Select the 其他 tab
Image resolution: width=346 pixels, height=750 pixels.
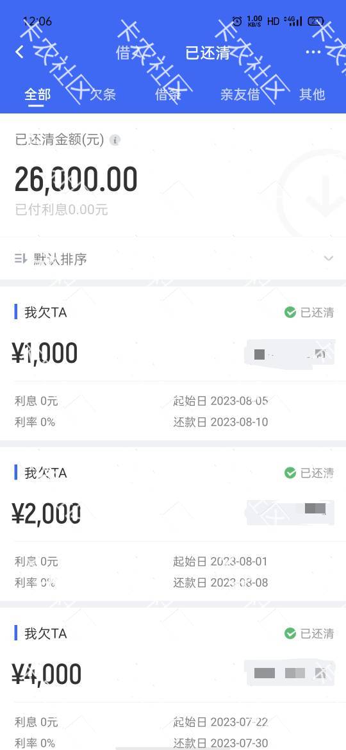pos(312,94)
